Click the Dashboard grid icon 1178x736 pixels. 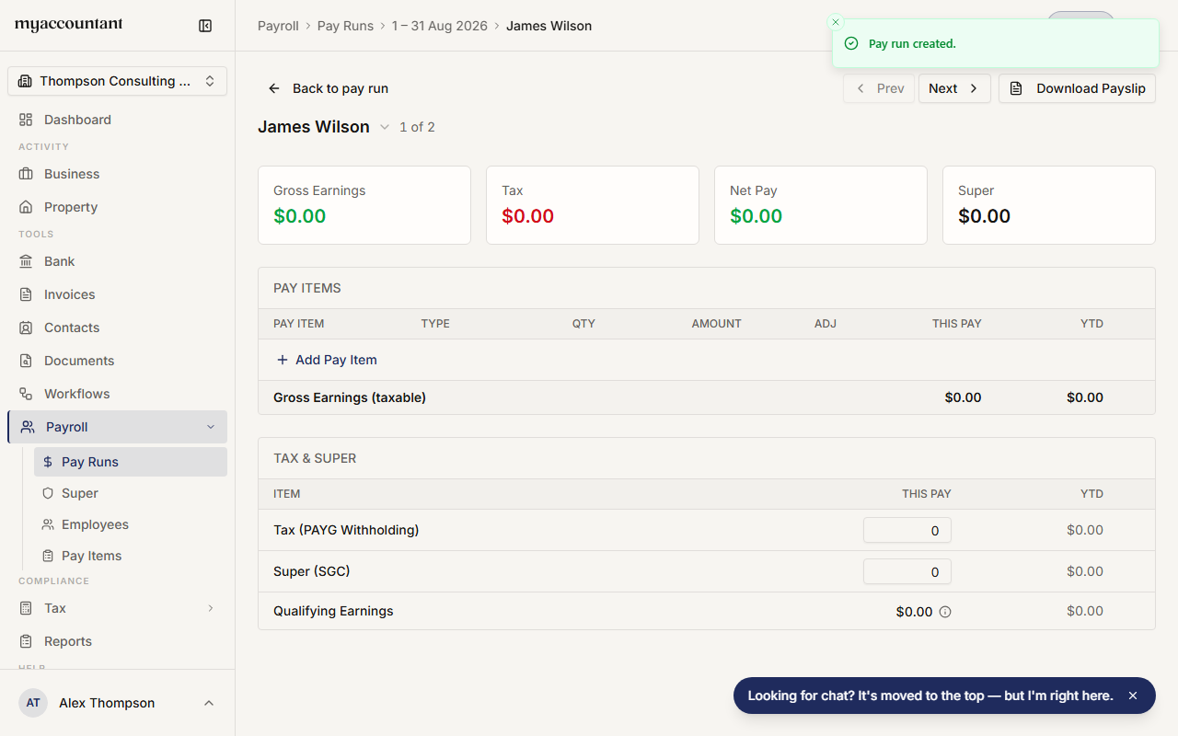[x=26, y=120]
